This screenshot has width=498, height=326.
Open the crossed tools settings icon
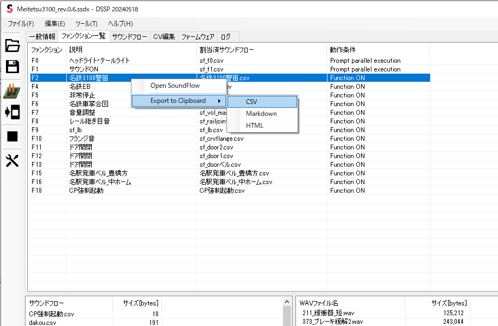click(12, 161)
